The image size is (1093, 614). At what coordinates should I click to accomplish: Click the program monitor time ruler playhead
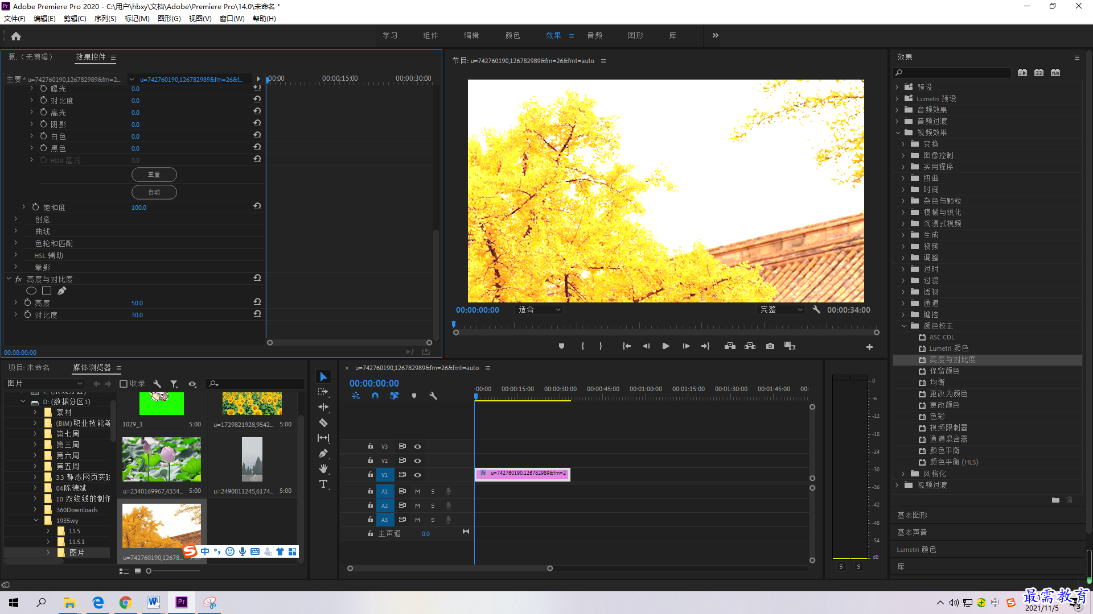(x=454, y=325)
